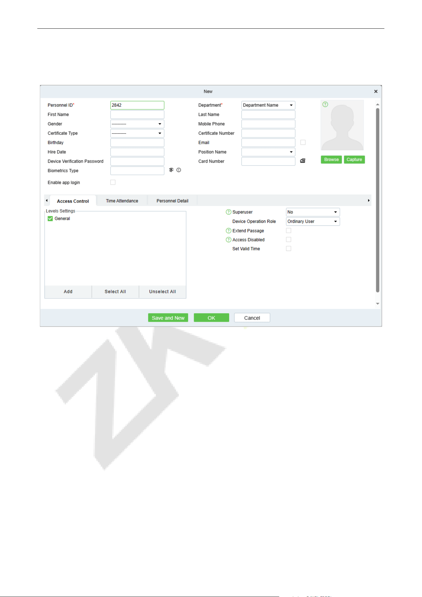Click the biometrics fingerprint register icon
422x597 pixels.
pyautogui.click(x=171, y=170)
